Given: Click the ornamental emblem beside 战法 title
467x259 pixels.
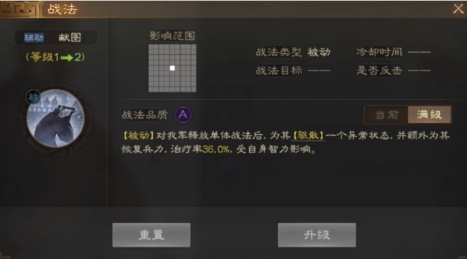Looking at the screenshot, I should 20,8.
